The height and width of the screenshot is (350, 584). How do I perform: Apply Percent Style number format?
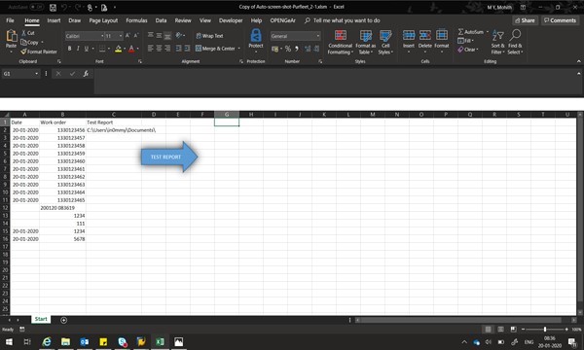click(288, 49)
